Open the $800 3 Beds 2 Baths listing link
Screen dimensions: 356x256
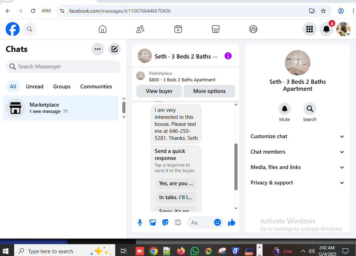point(182,80)
